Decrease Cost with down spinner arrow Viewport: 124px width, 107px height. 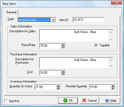[x=63, y=74]
